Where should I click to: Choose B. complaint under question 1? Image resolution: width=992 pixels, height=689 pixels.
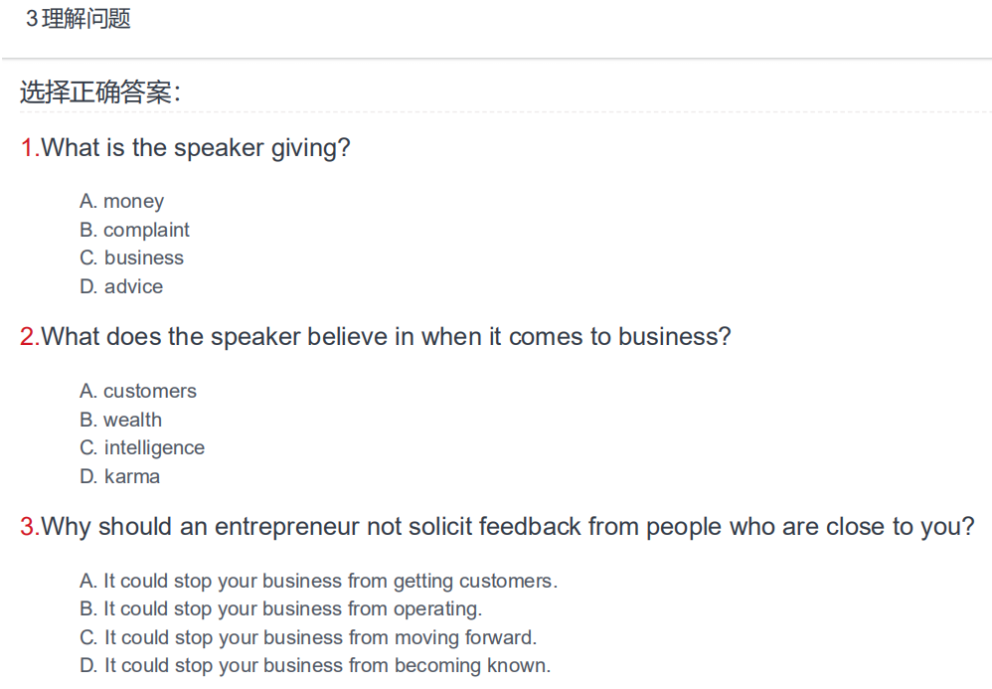135,230
